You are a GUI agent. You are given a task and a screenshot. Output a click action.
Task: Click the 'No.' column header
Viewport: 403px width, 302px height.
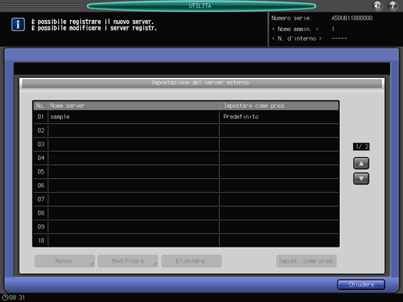(41, 106)
